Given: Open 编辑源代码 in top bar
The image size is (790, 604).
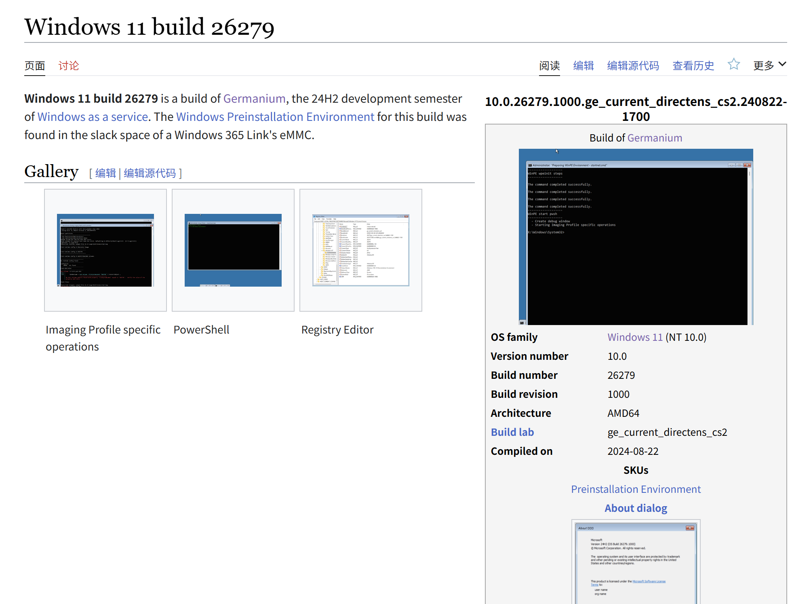Looking at the screenshot, I should pos(633,65).
